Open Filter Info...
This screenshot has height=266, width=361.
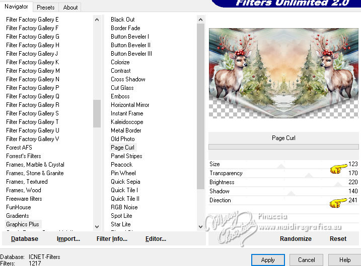112,239
